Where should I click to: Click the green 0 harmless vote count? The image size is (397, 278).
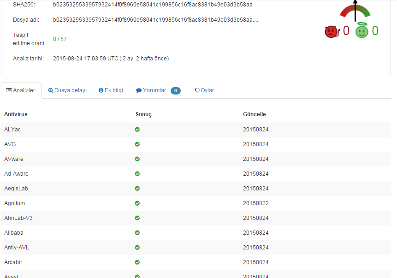(x=375, y=30)
